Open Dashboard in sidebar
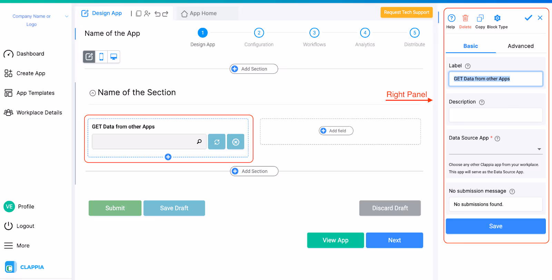The height and width of the screenshot is (280, 552). 24,54
